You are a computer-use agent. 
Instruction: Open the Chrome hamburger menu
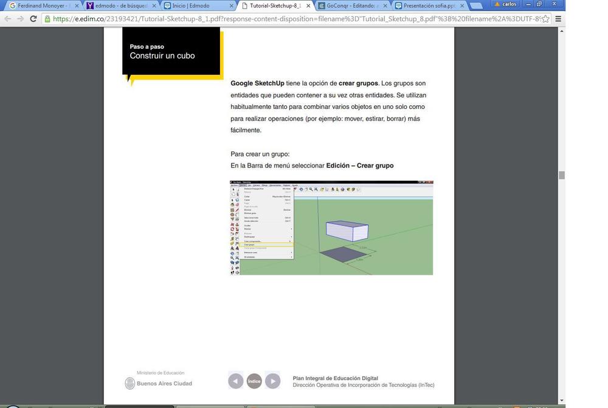click(x=558, y=19)
